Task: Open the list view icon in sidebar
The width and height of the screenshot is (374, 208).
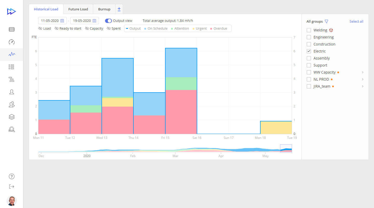Action: 11,67
